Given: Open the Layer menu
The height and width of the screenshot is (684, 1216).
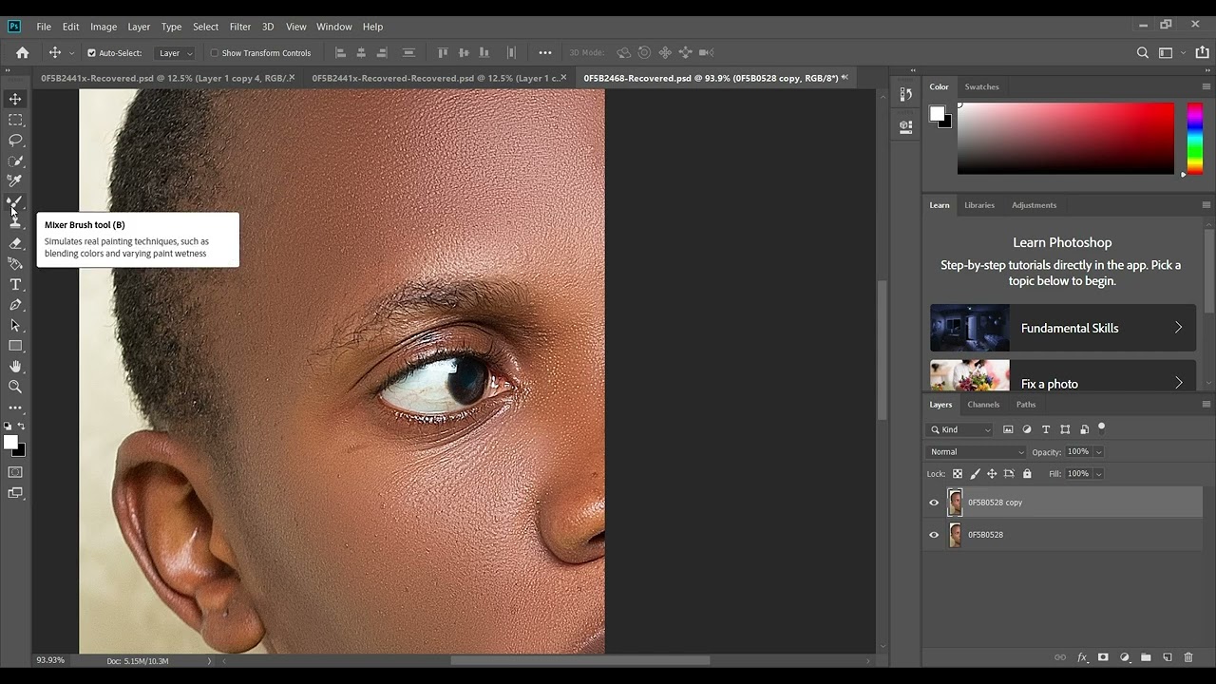Looking at the screenshot, I should (139, 27).
